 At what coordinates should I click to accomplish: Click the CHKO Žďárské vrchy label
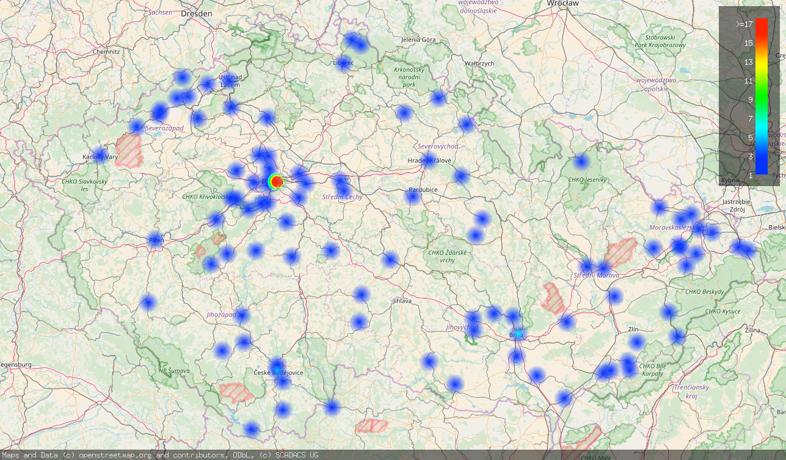[447, 256]
